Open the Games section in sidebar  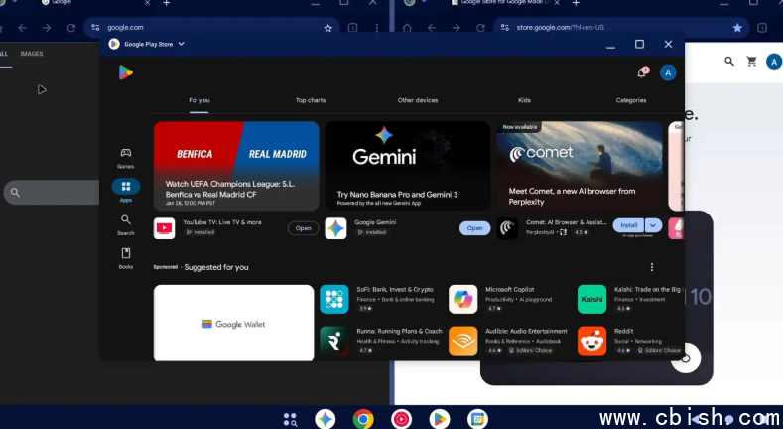tap(126, 157)
